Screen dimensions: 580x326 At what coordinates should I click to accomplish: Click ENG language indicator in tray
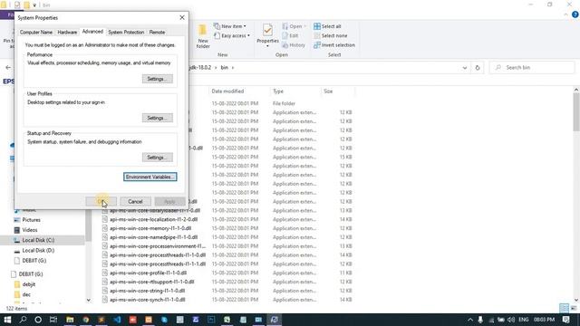(x=524, y=320)
